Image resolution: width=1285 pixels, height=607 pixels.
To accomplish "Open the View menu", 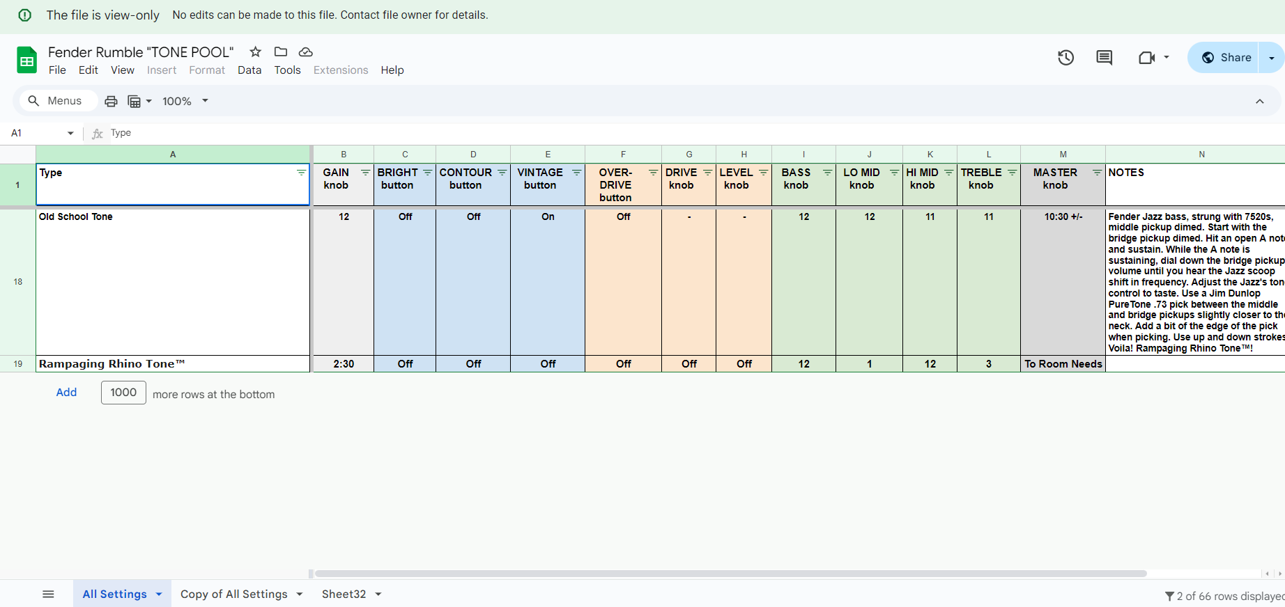I will 123,70.
